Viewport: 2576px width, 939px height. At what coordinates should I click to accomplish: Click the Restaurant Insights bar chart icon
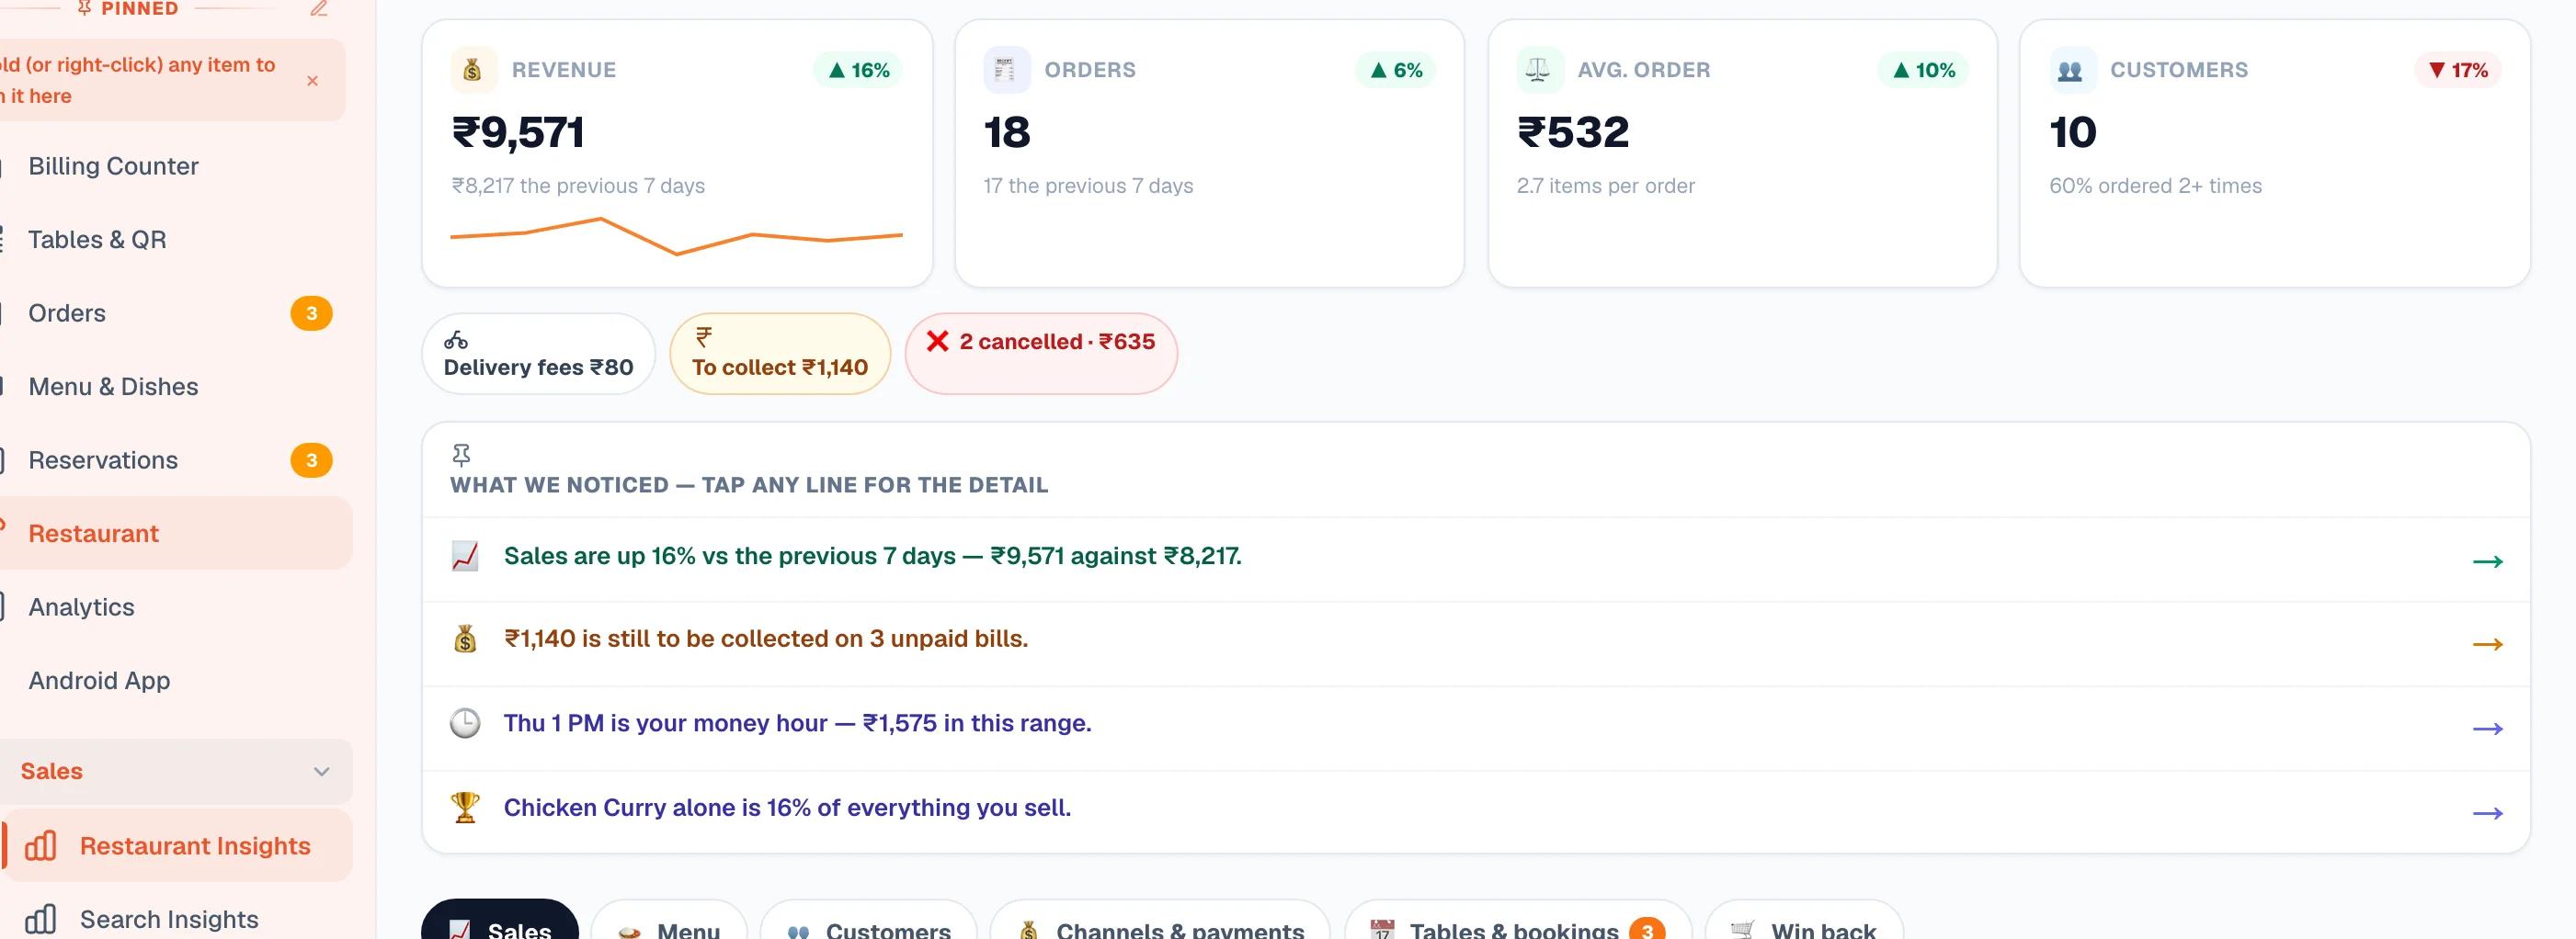click(x=40, y=846)
